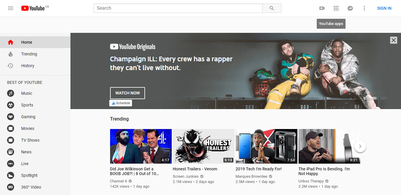Screen dimensions: 401x195
Task: Click the News icon
Action: click(x=11, y=152)
